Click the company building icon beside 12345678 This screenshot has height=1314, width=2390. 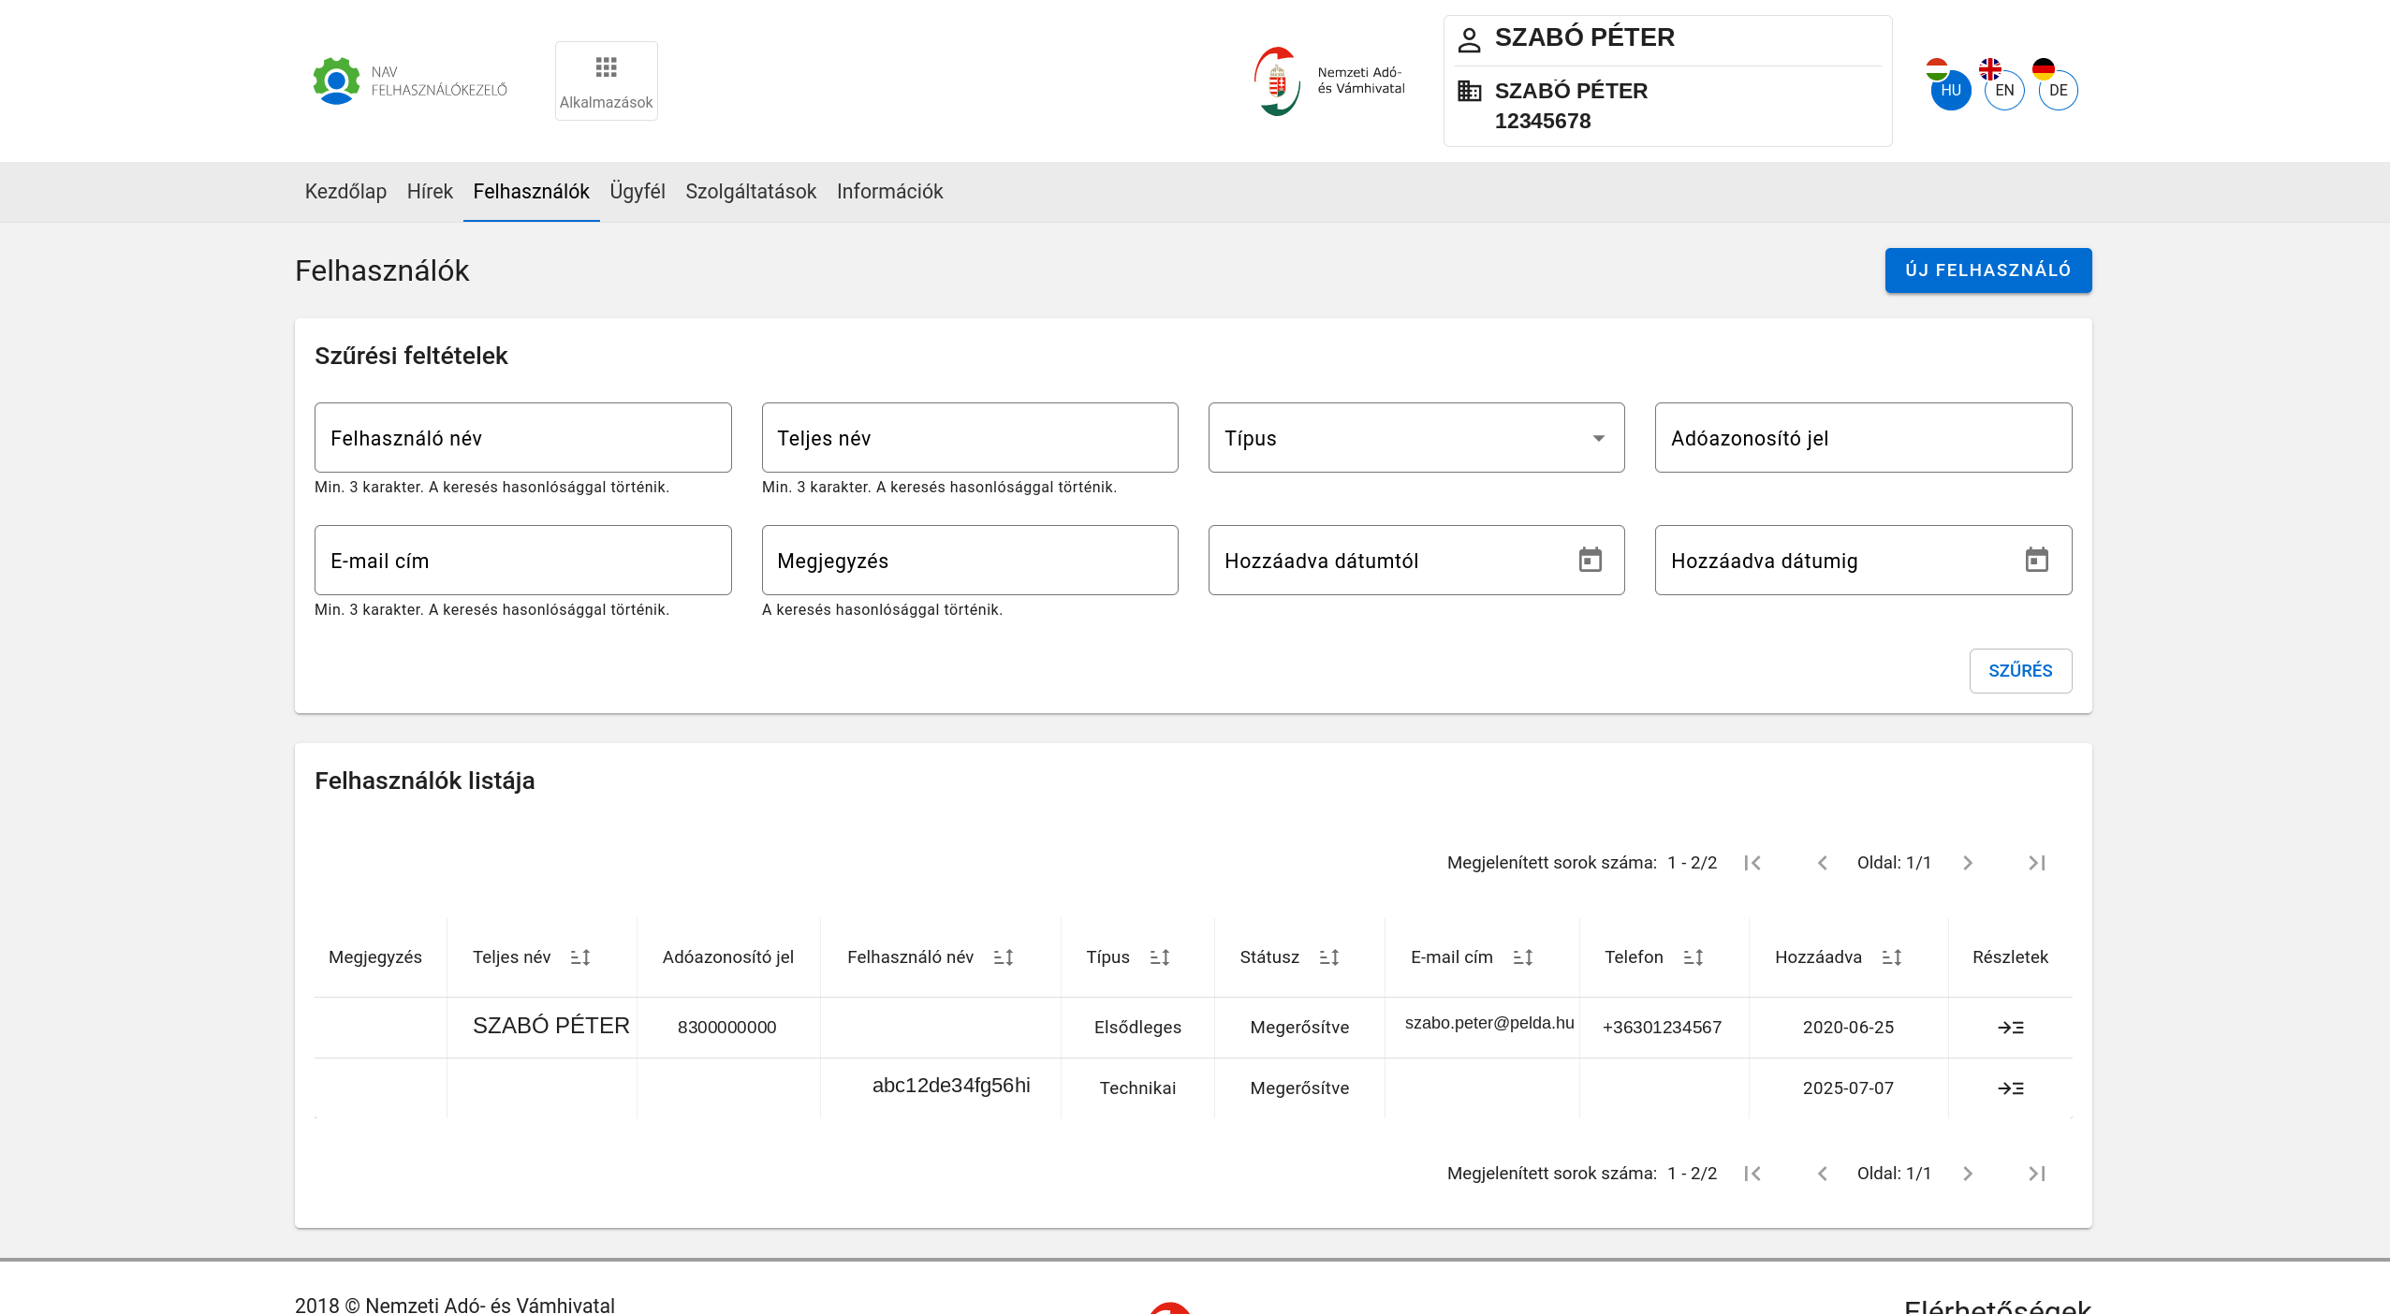pyautogui.click(x=1469, y=91)
